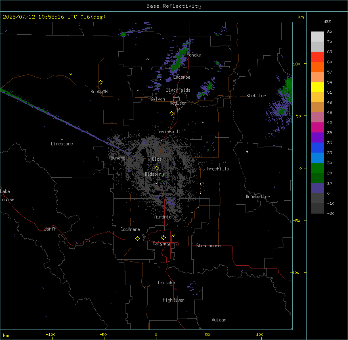Click the 50 tick on the right vertical axis
Image resolution: width=348 pixels, height=340 pixels.
click(298, 116)
